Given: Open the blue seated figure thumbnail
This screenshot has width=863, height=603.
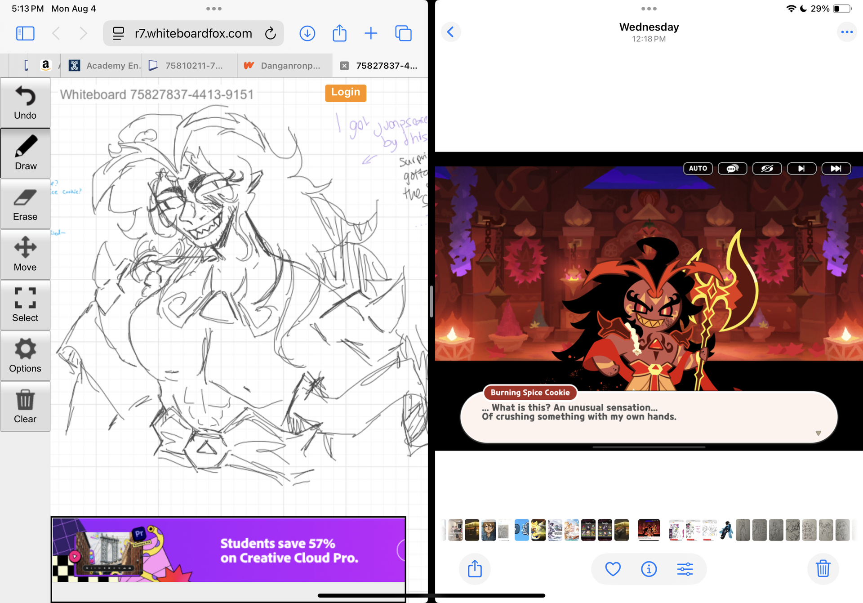Looking at the screenshot, I should click(726, 530).
